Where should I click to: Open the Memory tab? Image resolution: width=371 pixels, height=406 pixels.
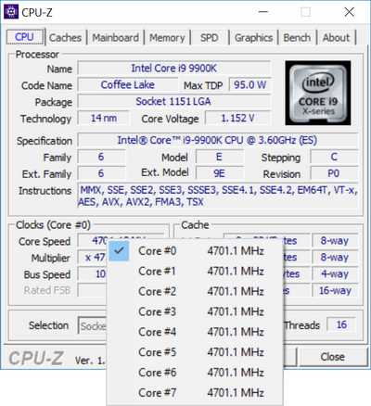[167, 38]
